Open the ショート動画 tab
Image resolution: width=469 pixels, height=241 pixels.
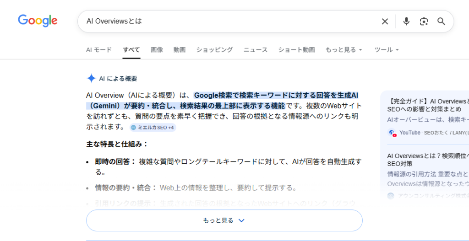[x=296, y=50]
